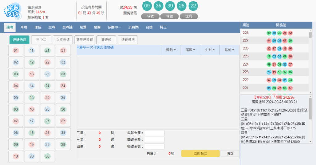Click the yellow 立即投注 button
This screenshot has width=316, height=165.
point(200,154)
